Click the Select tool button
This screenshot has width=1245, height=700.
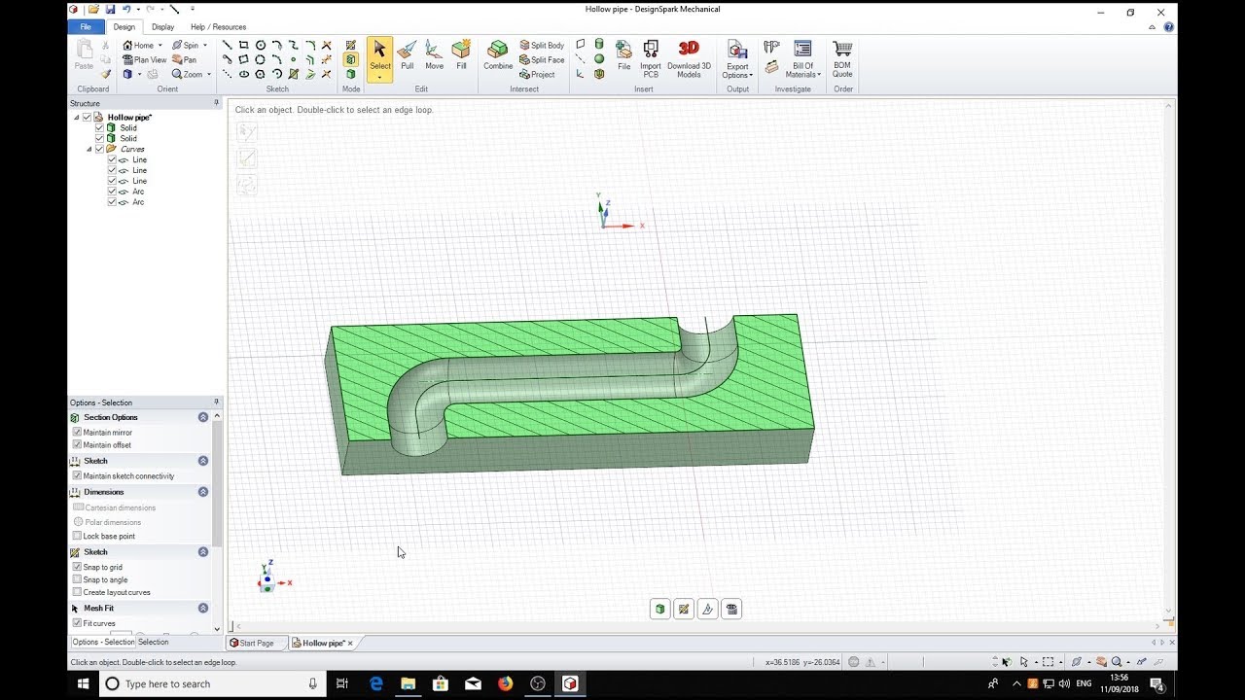[x=379, y=59]
